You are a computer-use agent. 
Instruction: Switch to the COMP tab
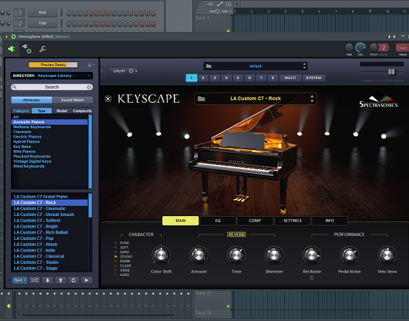[x=255, y=221]
